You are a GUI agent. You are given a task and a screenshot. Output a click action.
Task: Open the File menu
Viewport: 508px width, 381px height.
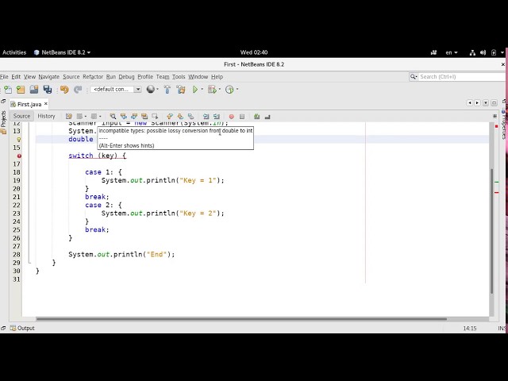tap(4, 77)
